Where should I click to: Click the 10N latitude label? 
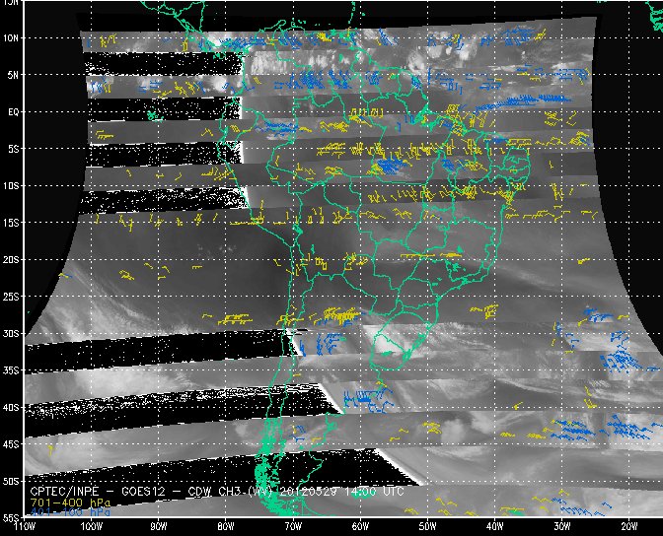click(11, 38)
